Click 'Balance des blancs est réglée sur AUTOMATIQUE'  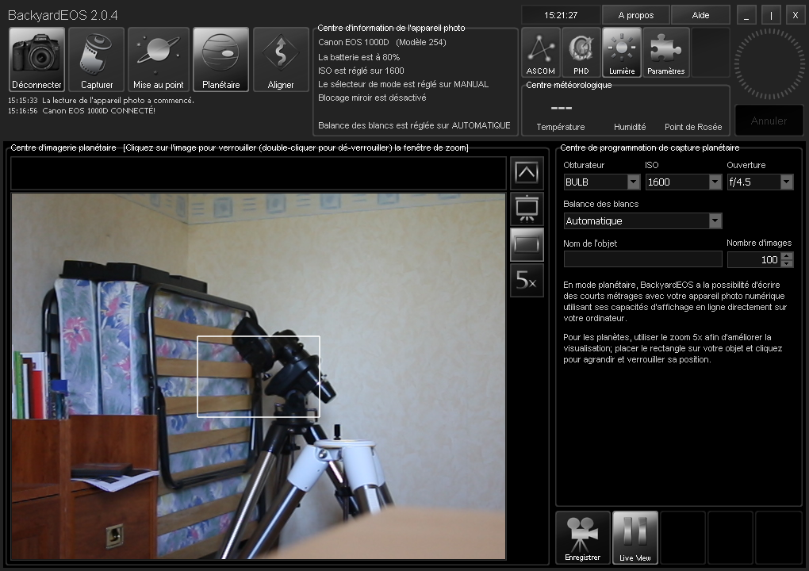(x=414, y=125)
